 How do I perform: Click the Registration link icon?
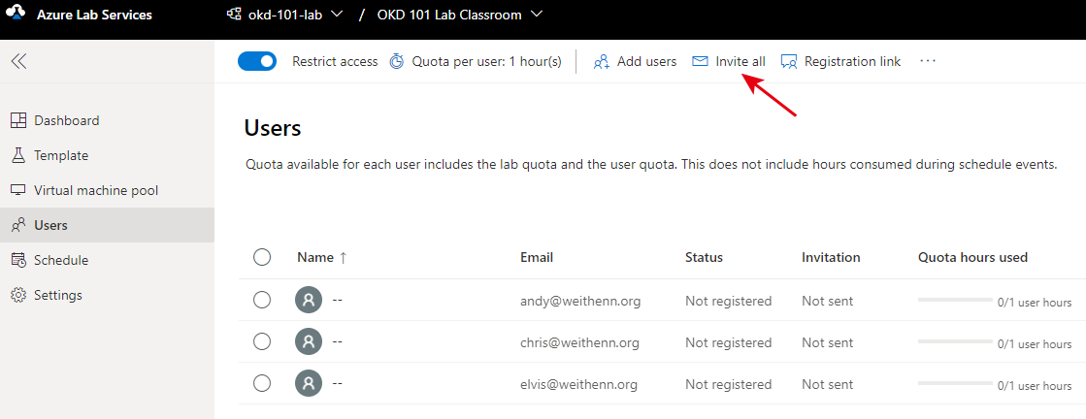point(789,62)
